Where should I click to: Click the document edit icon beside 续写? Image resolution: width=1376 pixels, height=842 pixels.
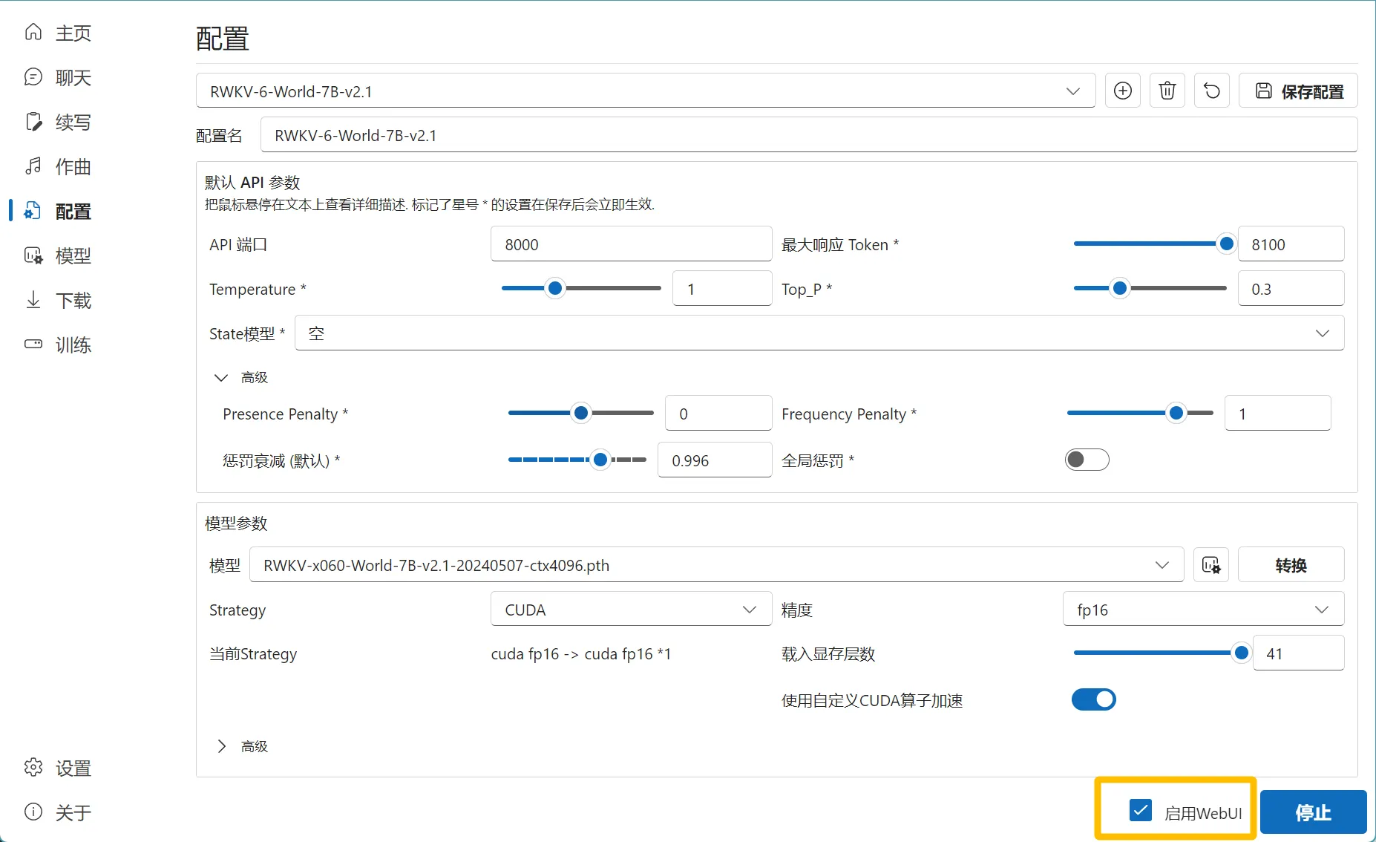pyautogui.click(x=33, y=121)
